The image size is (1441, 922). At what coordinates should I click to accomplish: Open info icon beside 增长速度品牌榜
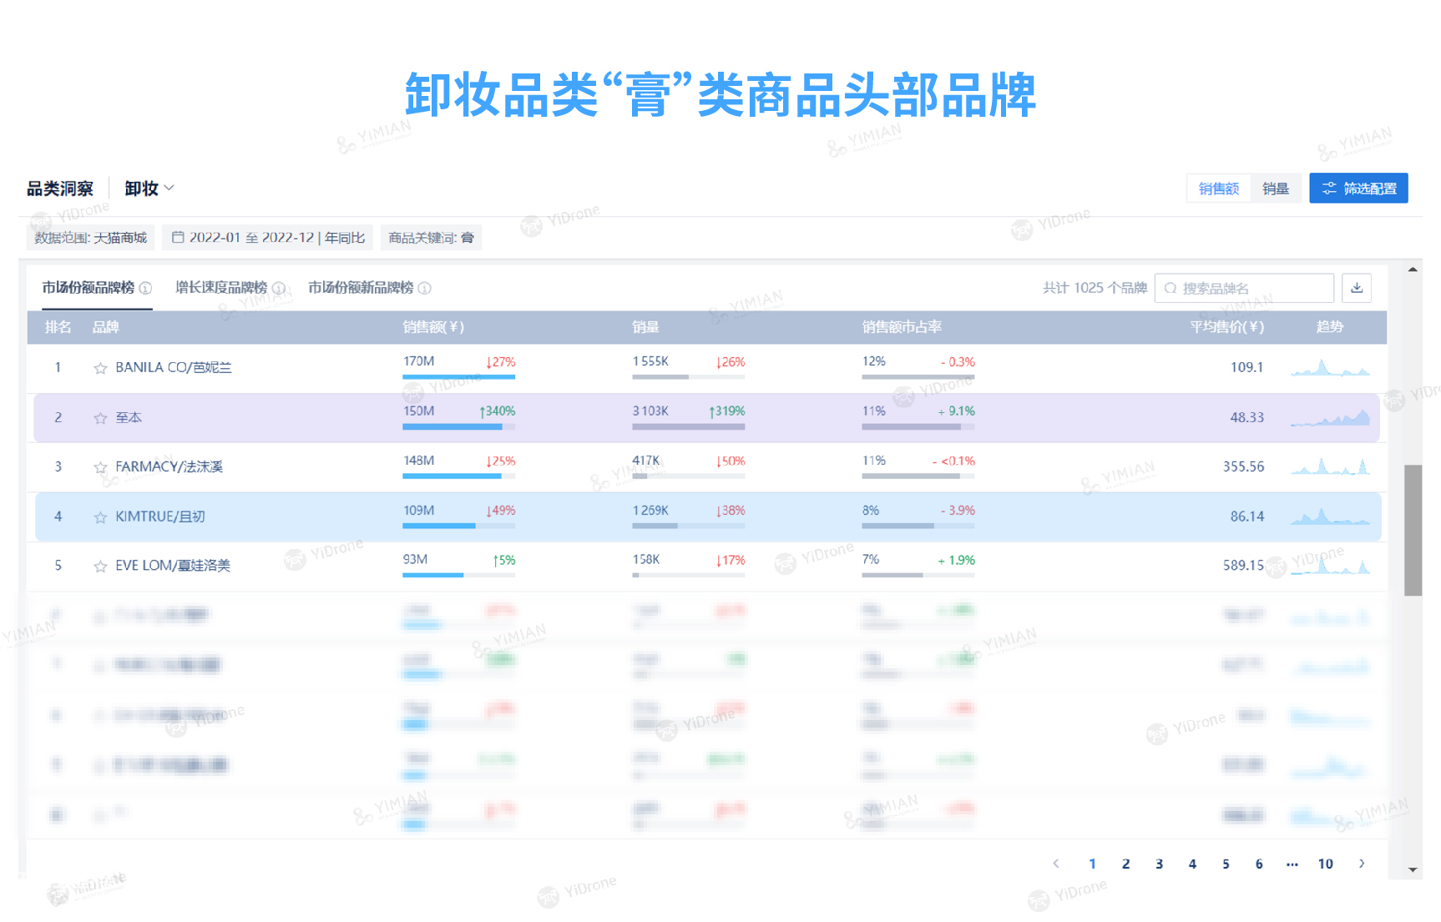tap(279, 288)
